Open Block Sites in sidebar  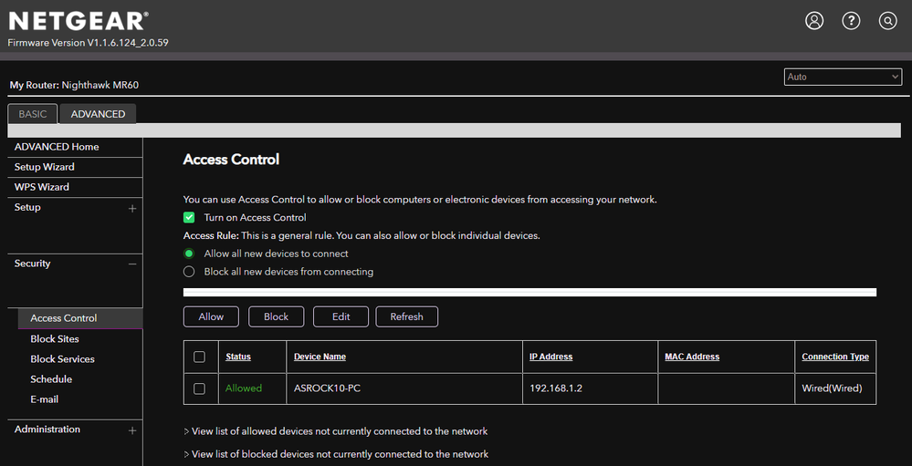[x=55, y=338]
